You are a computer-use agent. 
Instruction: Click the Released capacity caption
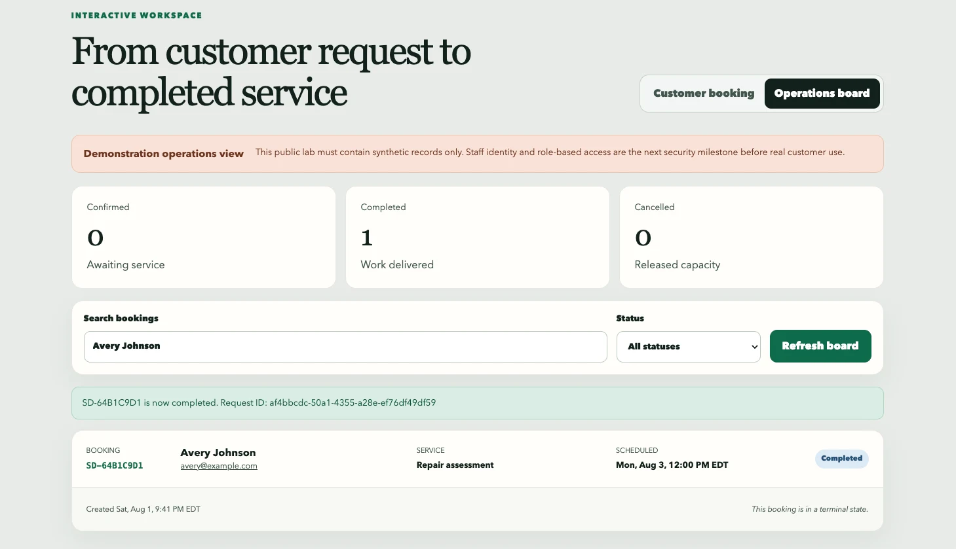pyautogui.click(x=678, y=265)
